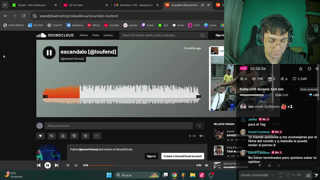Open MEGA bookmark

(x=93, y=25)
